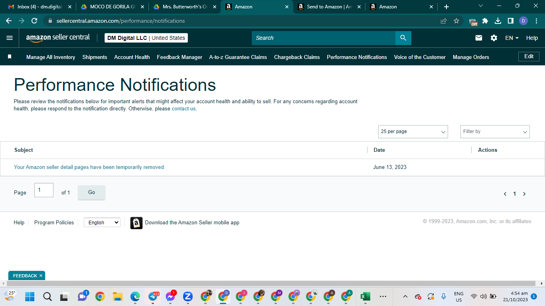545x306 pixels.
Task: Click Download the Amazon Seller mobile app
Action: pos(192,223)
